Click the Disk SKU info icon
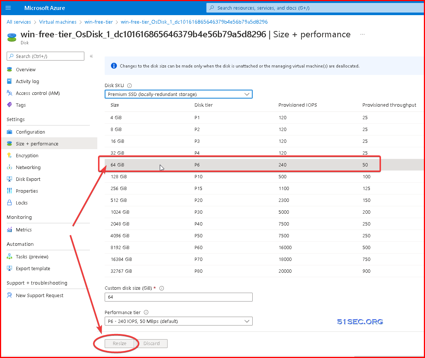The height and width of the screenshot is (358, 425). click(129, 86)
